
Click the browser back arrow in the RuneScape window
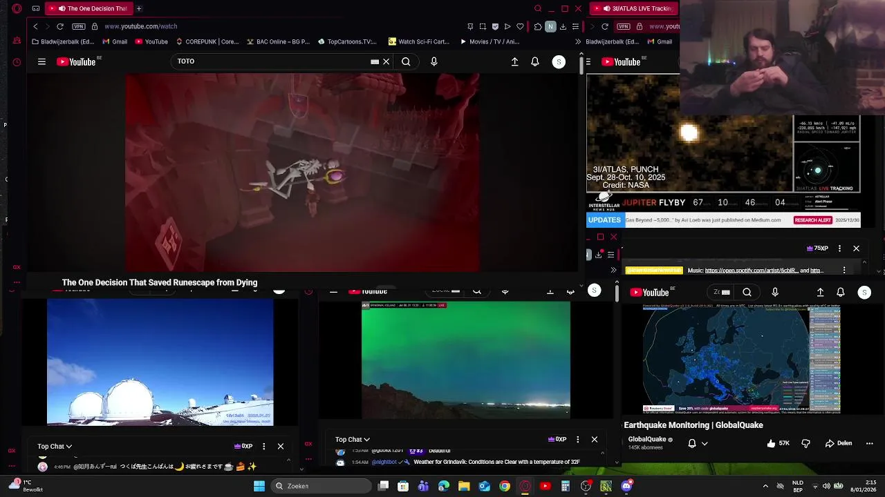pyautogui.click(x=35, y=26)
